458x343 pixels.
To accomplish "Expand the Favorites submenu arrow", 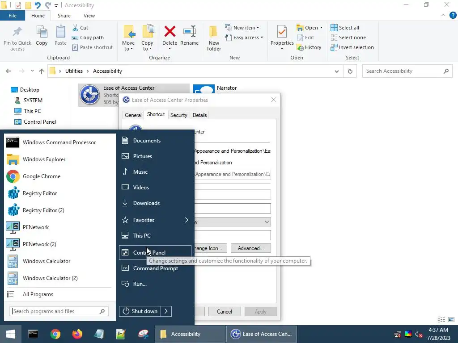I will pos(187,220).
